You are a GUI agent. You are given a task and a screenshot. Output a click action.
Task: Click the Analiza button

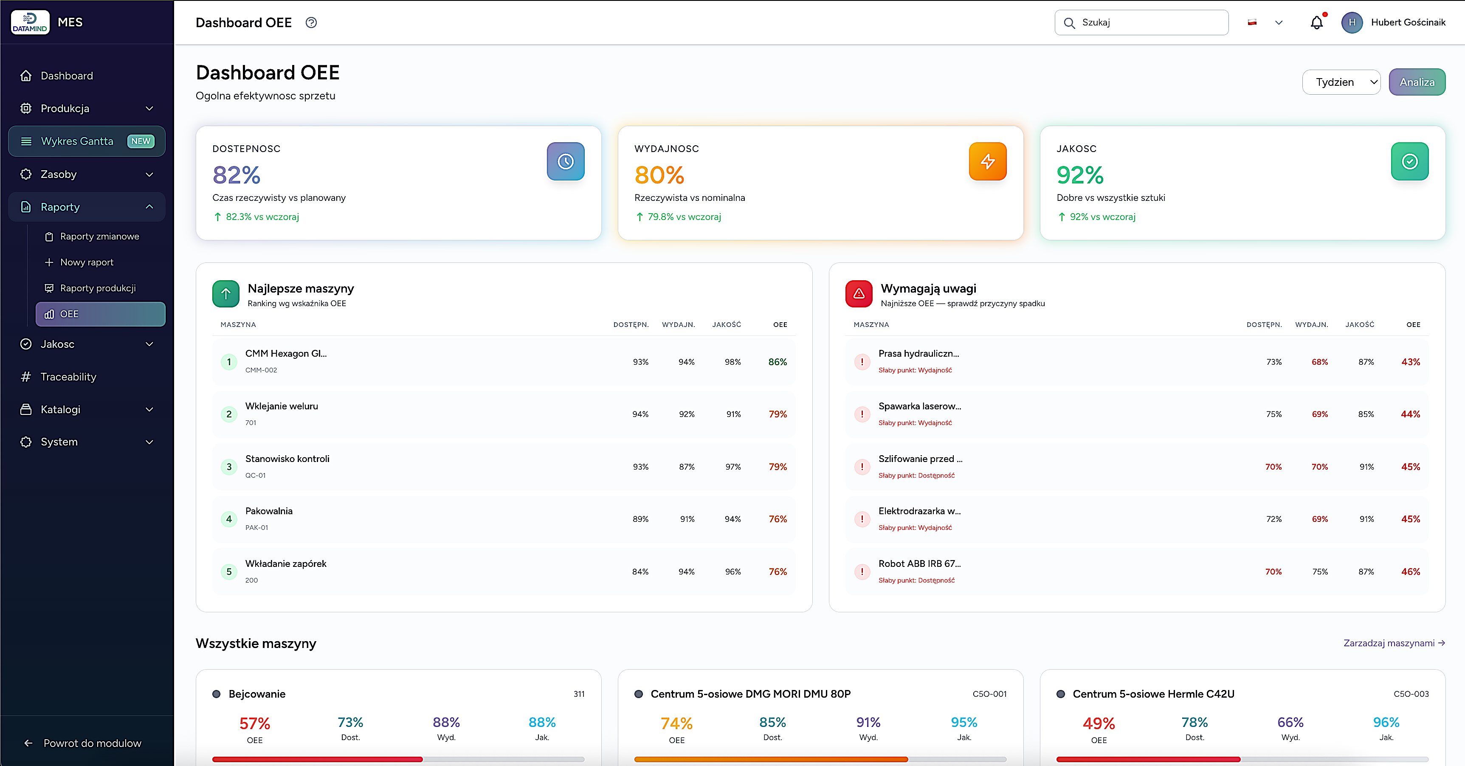1417,82
